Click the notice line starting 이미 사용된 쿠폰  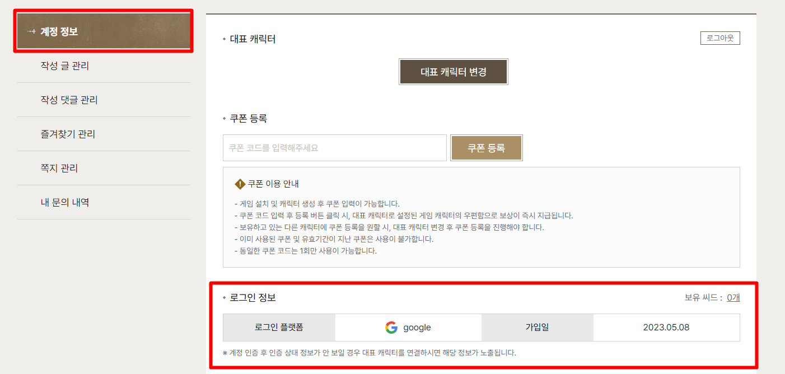334,239
